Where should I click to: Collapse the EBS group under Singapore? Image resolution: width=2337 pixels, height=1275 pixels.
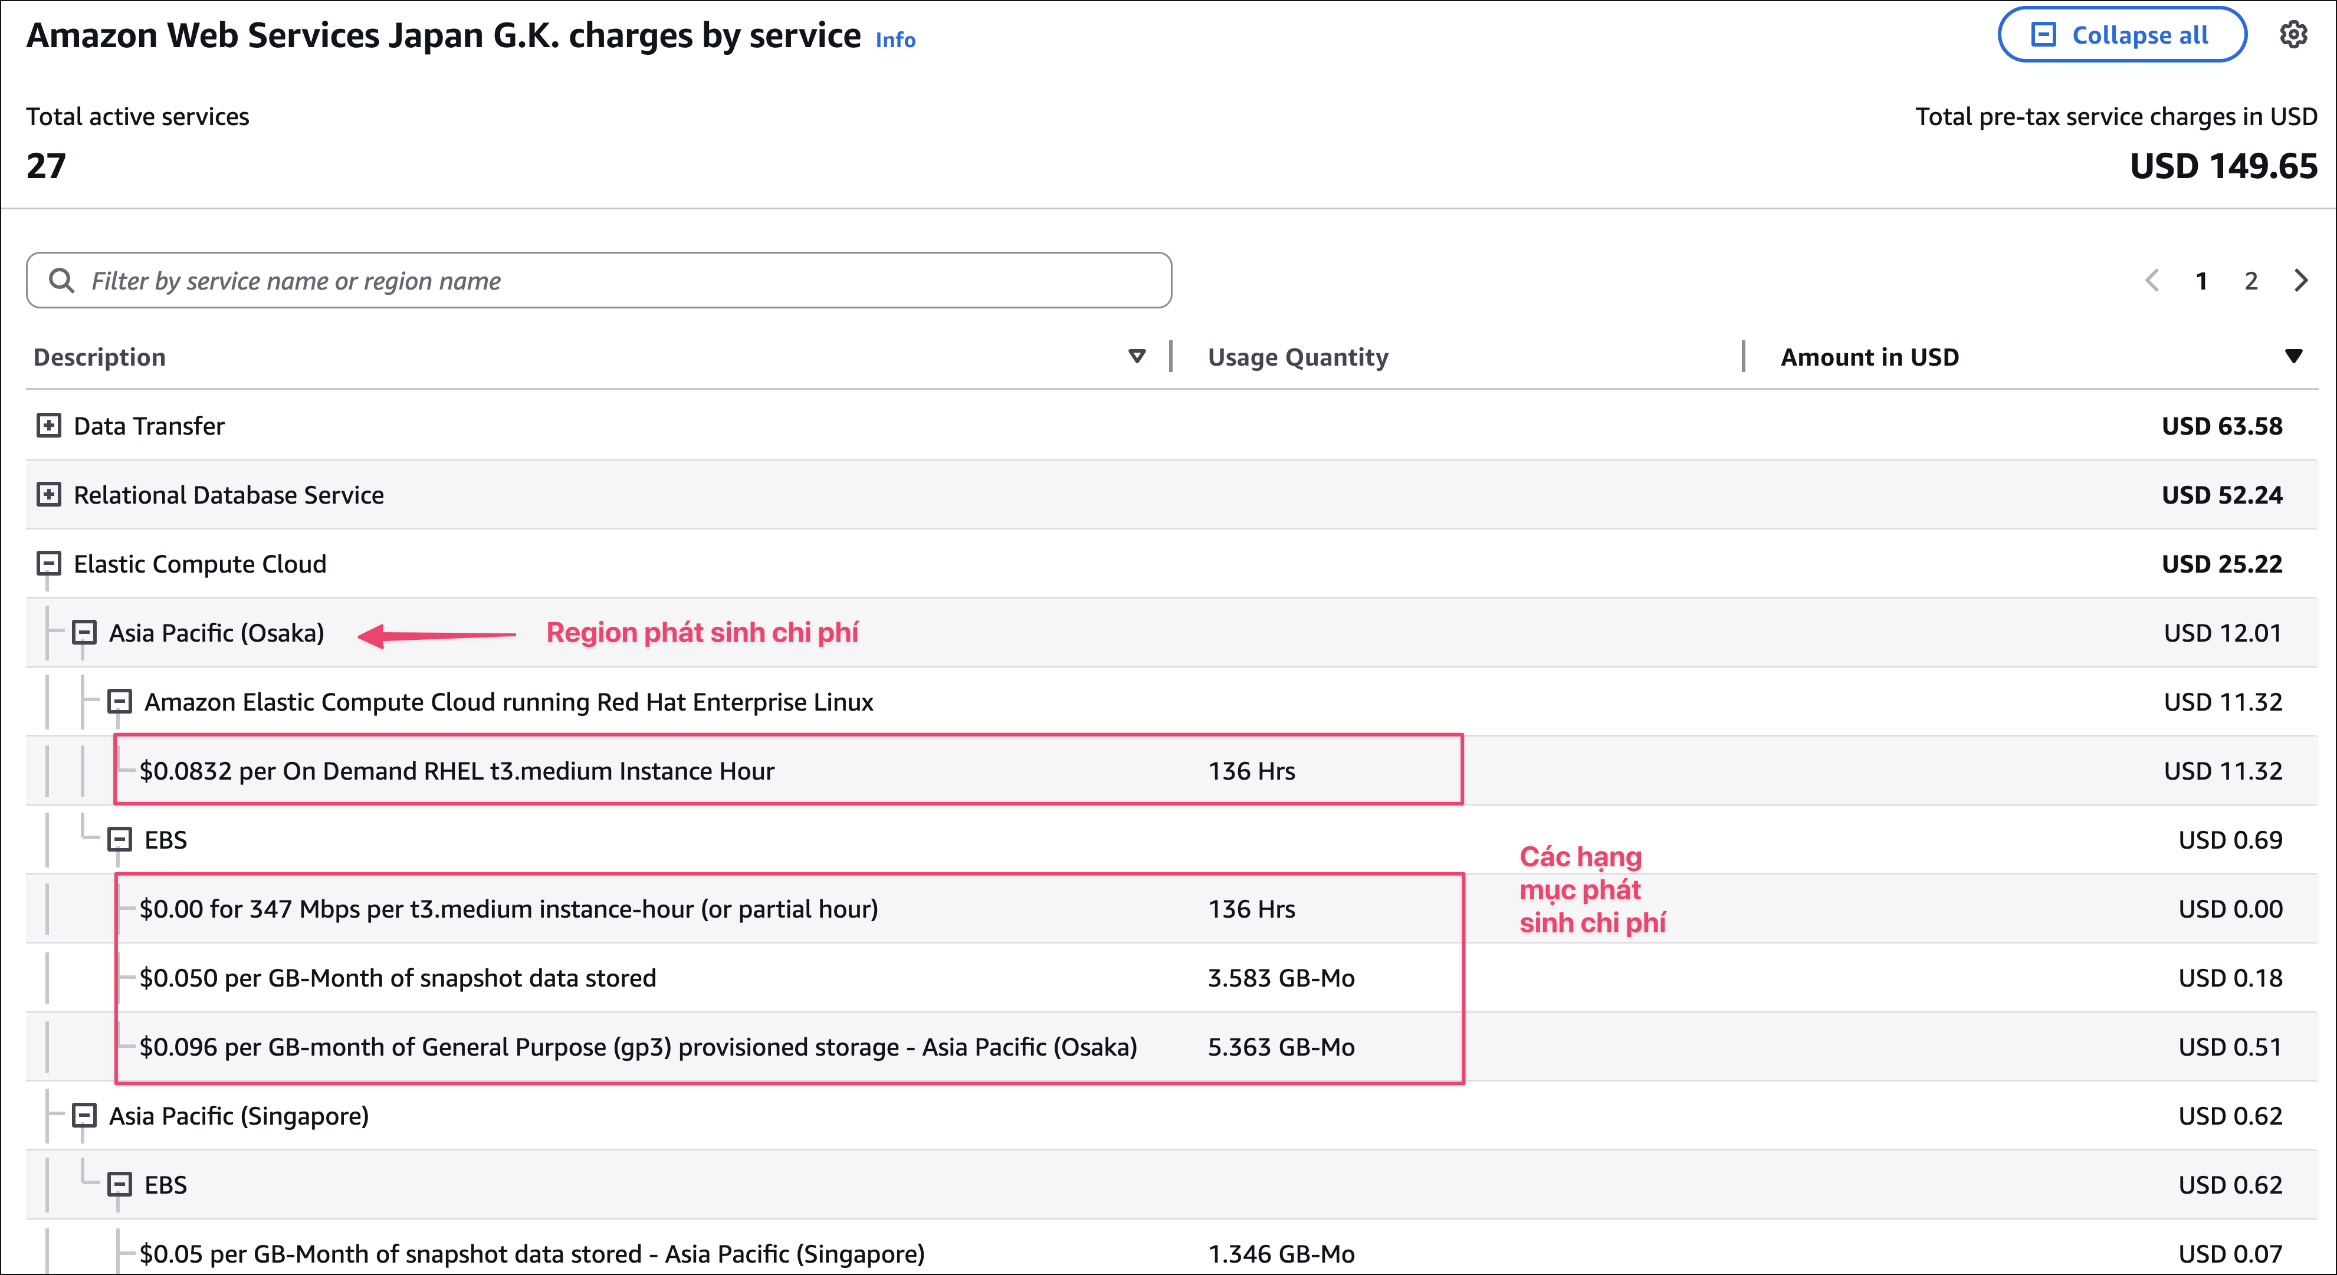click(x=120, y=1184)
